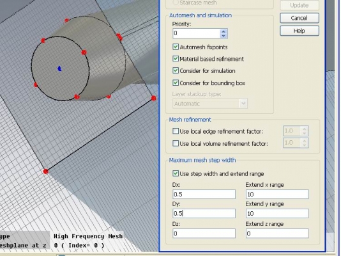The image size is (341, 256).
Task: Click the Extend z range field
Action: [x=277, y=234]
